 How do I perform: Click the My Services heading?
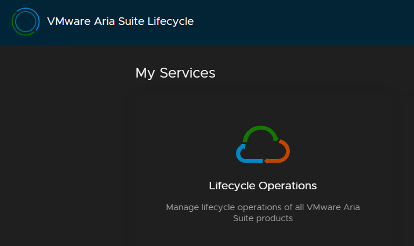(175, 73)
